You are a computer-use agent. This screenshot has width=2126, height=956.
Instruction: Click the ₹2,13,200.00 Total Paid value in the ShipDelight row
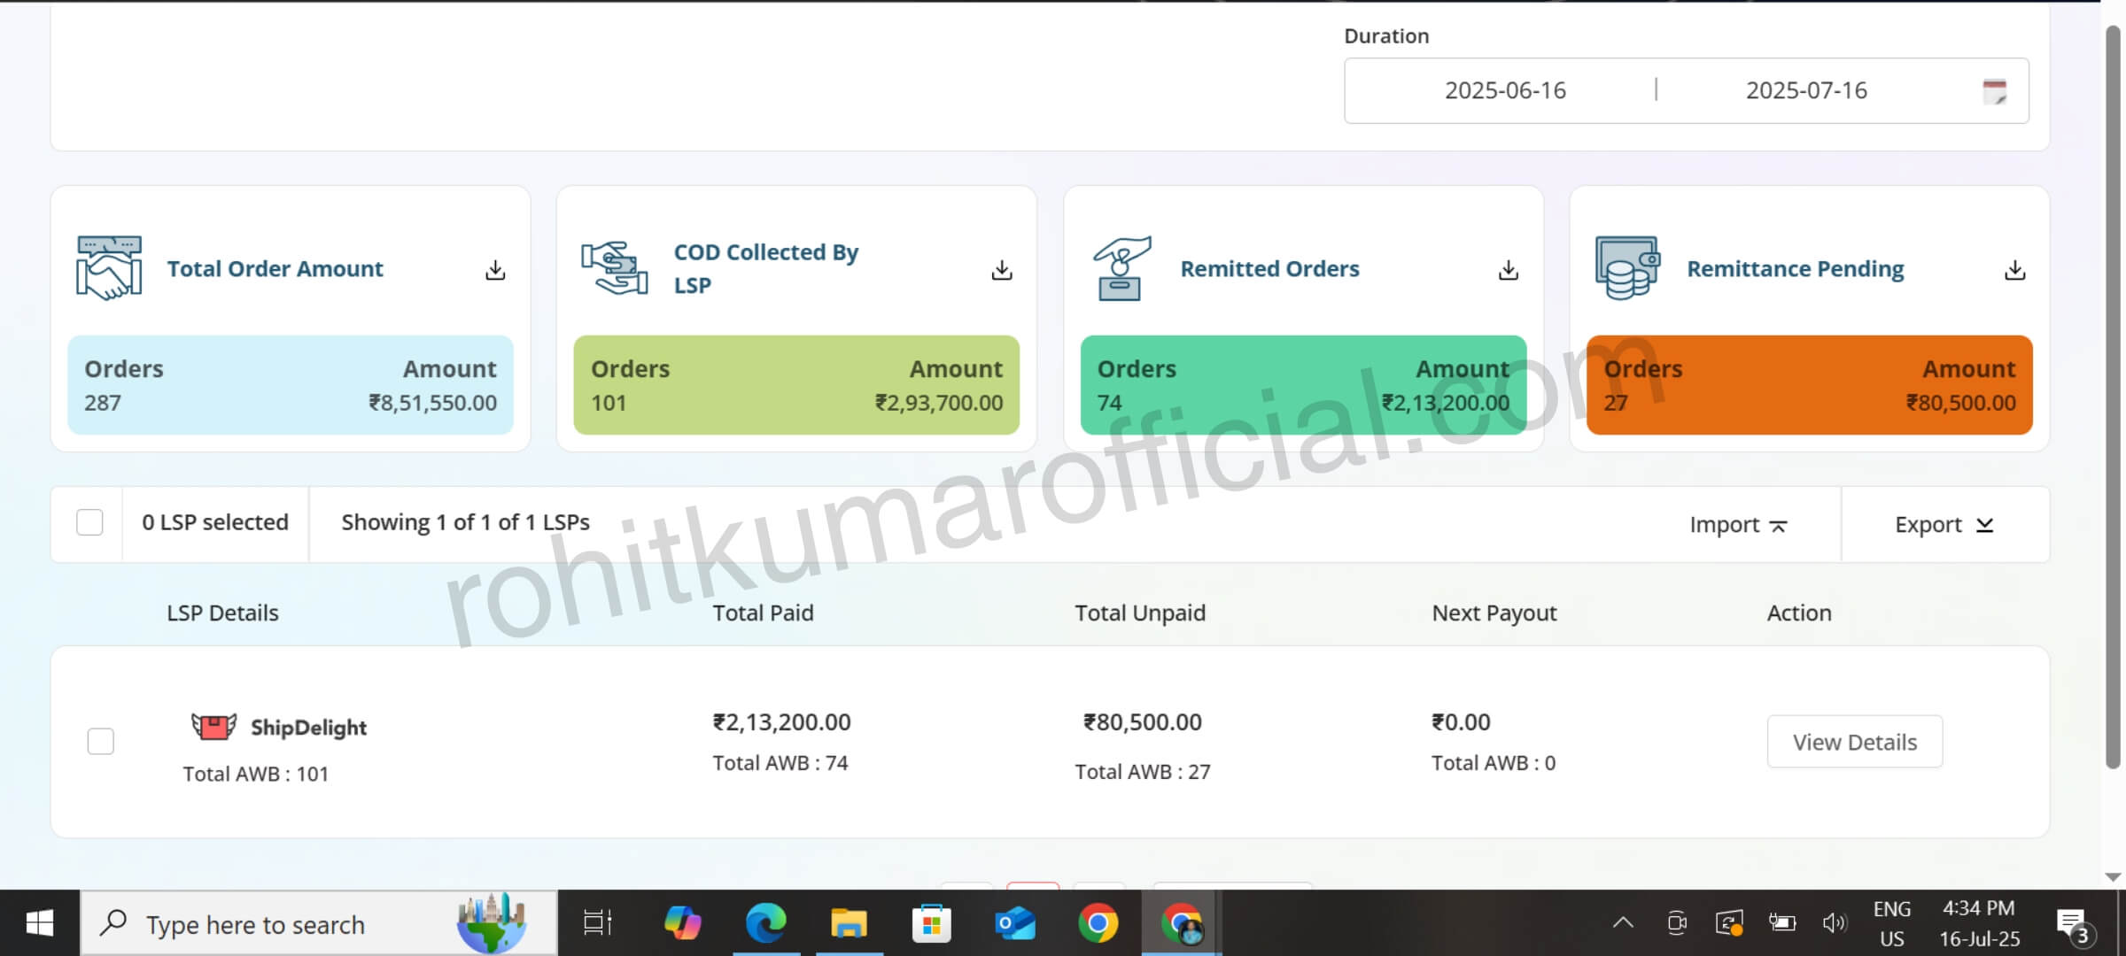[x=781, y=722]
